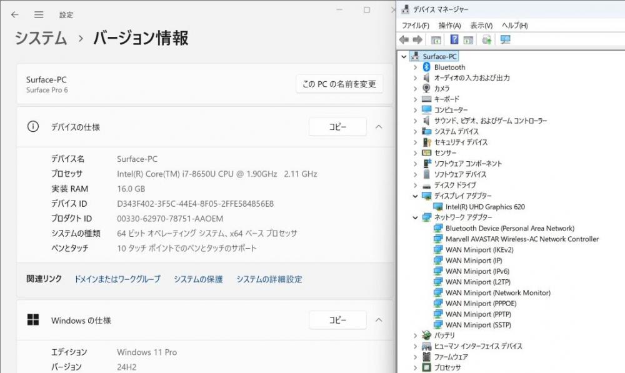The height and width of the screenshot is (373, 625).
Task: Open システムの保護 link
Action: tap(198, 279)
